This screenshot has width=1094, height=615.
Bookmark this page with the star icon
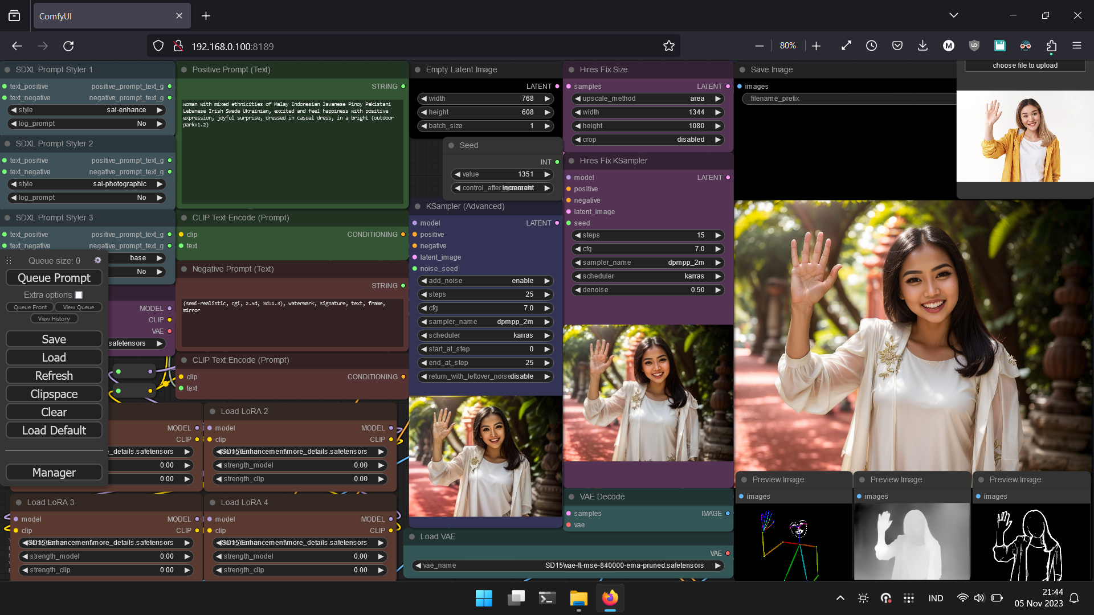pyautogui.click(x=669, y=46)
